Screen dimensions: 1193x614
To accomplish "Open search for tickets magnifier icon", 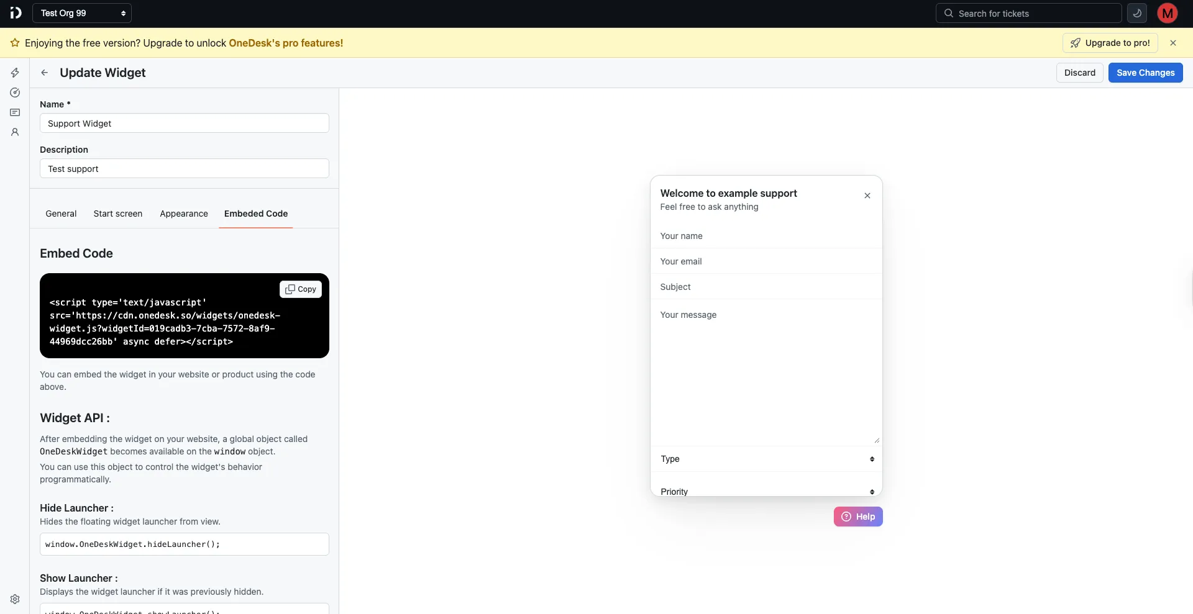I will pyautogui.click(x=948, y=13).
